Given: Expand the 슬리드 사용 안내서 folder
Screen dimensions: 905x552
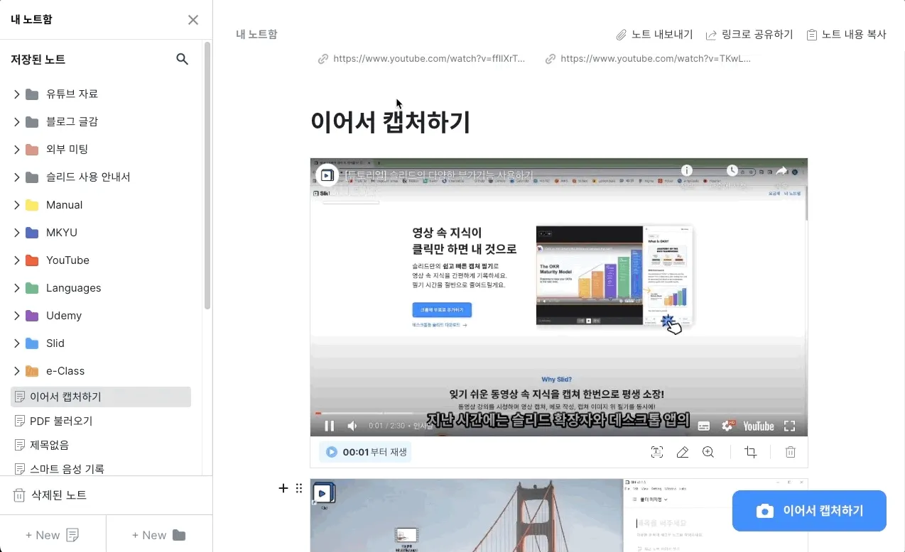Looking at the screenshot, I should [x=16, y=177].
